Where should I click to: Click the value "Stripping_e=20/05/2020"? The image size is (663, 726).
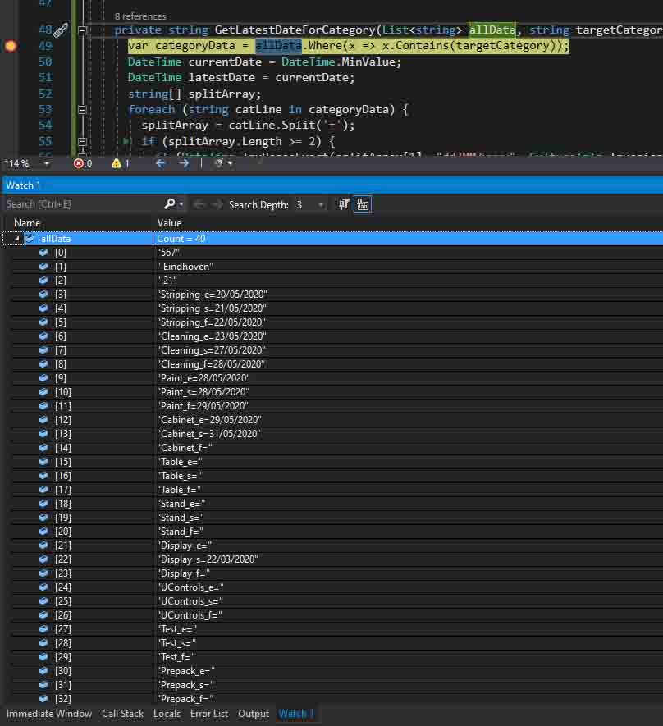[212, 295]
